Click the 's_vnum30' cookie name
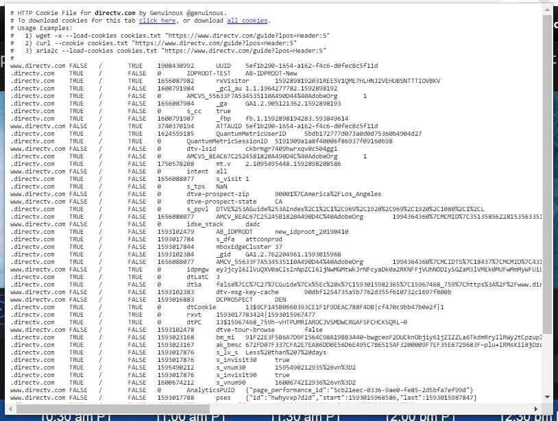This screenshot has width=558, height=421. tap(230, 368)
